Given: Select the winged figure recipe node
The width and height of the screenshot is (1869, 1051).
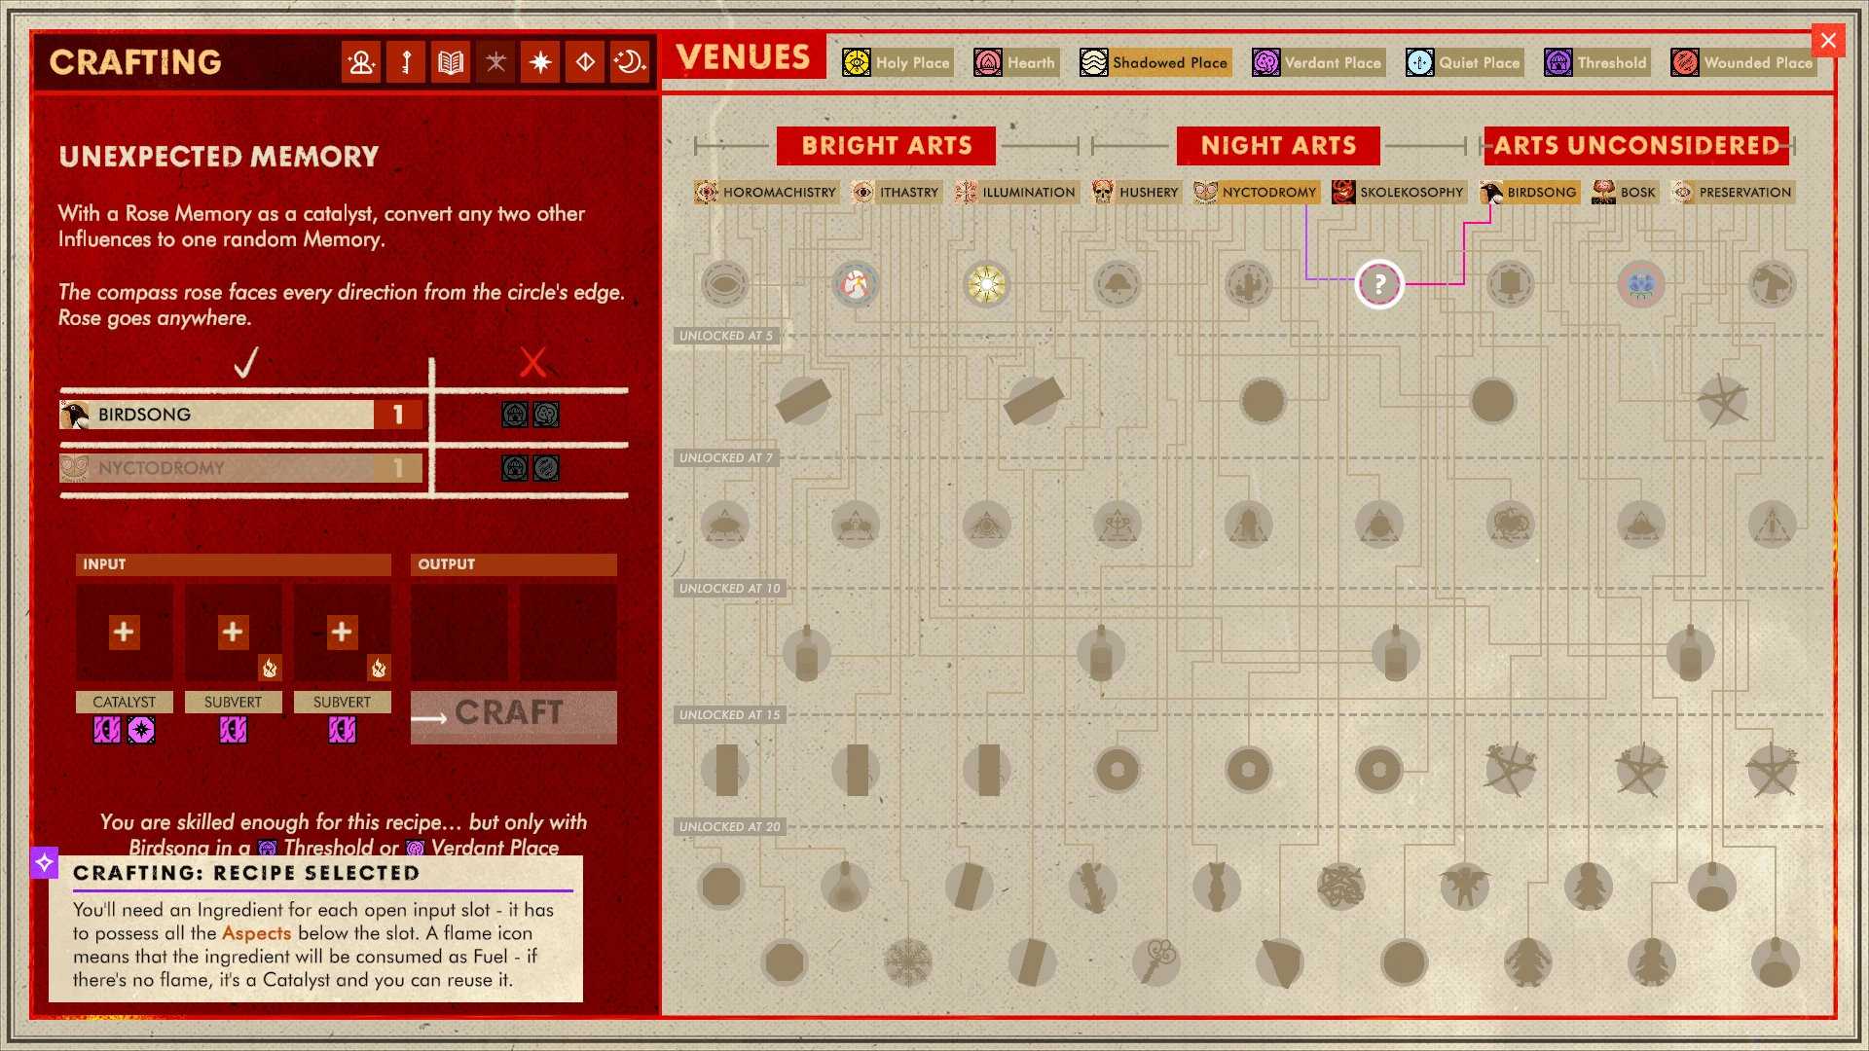Looking at the screenshot, I should point(1464,886).
